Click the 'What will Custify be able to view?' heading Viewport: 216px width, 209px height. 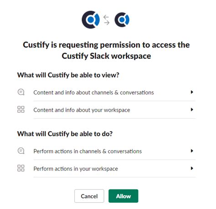tap(68, 75)
